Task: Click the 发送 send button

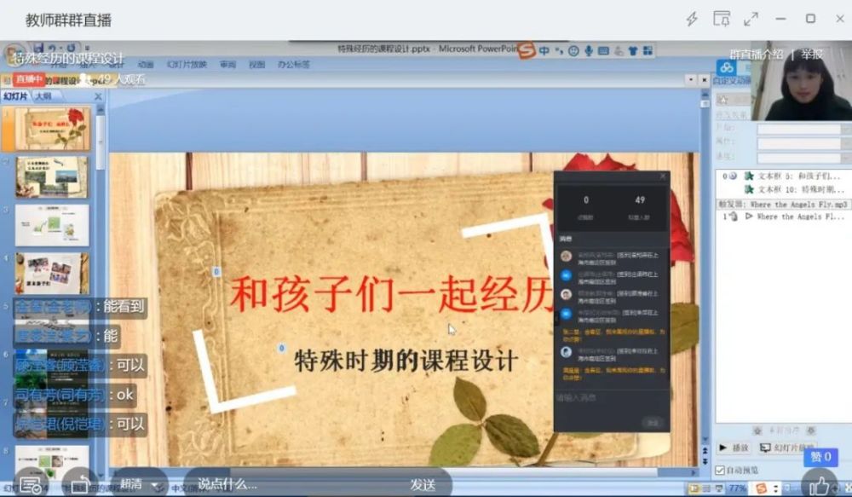Action: [423, 484]
